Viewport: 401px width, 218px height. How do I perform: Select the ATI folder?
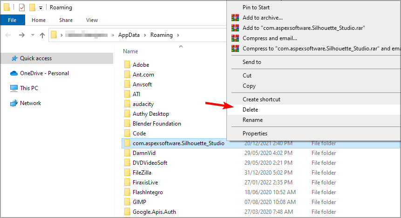tap(136, 94)
